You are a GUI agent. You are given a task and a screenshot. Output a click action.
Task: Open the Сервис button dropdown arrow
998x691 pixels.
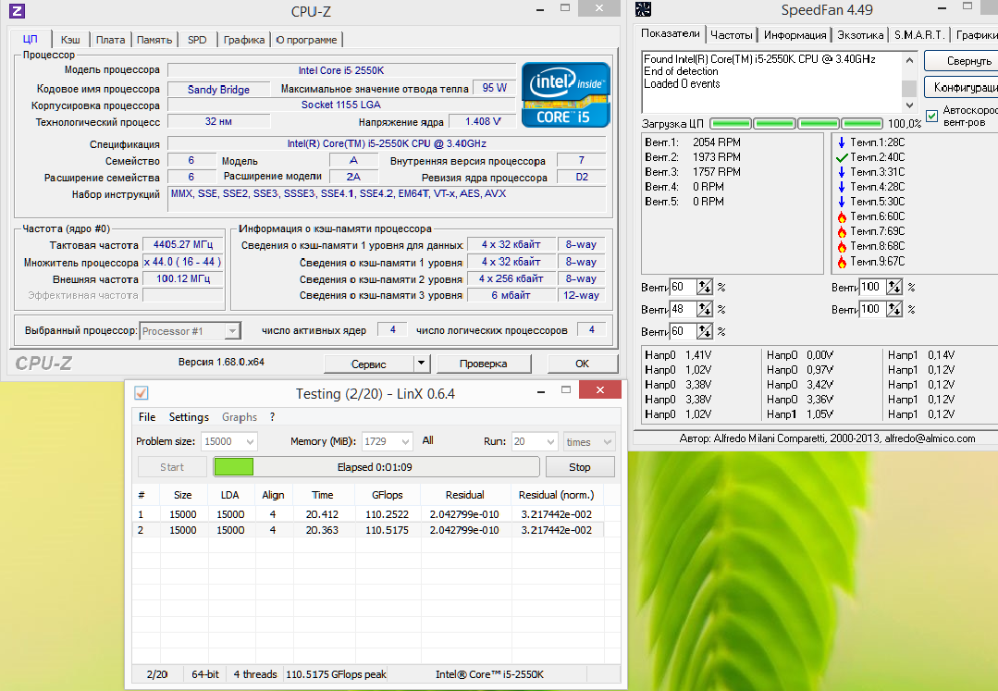coord(421,364)
